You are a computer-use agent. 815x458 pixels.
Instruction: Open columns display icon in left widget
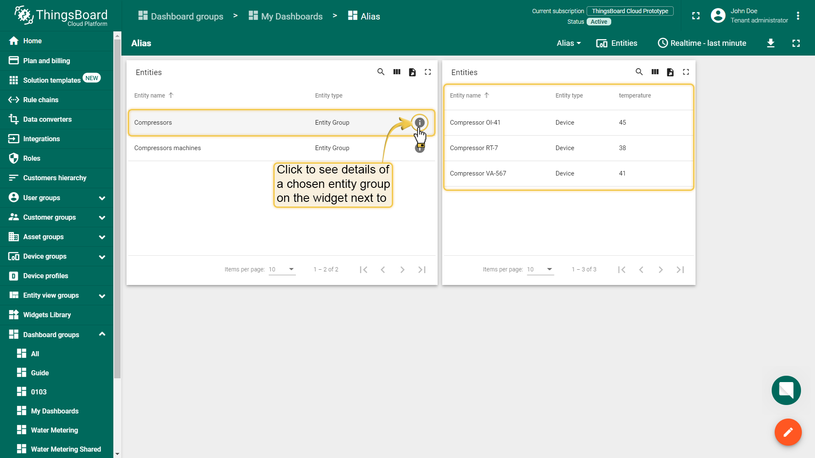click(x=397, y=72)
